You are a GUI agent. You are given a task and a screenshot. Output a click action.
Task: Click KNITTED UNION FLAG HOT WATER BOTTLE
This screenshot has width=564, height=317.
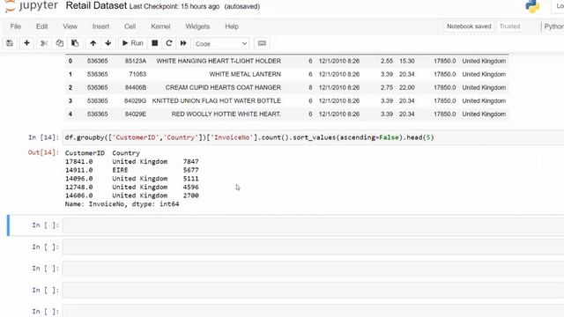[x=216, y=101]
